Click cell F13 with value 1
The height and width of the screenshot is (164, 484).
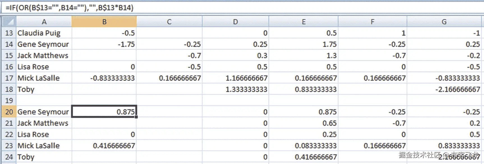point(373,33)
